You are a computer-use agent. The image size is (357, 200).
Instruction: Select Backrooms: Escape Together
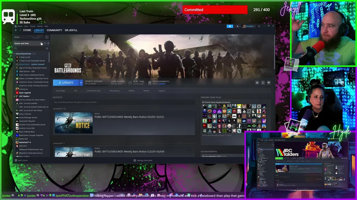(x=31, y=135)
